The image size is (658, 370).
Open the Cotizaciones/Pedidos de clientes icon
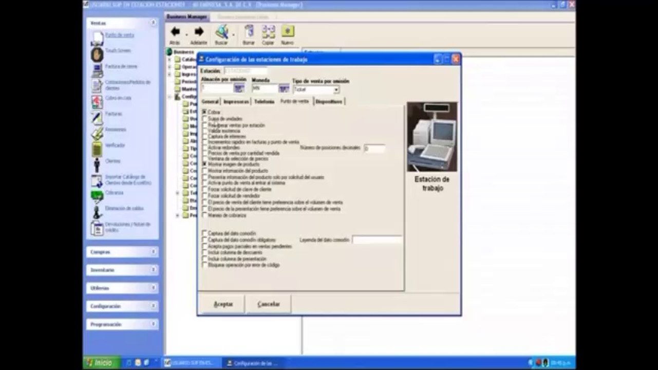click(x=97, y=85)
